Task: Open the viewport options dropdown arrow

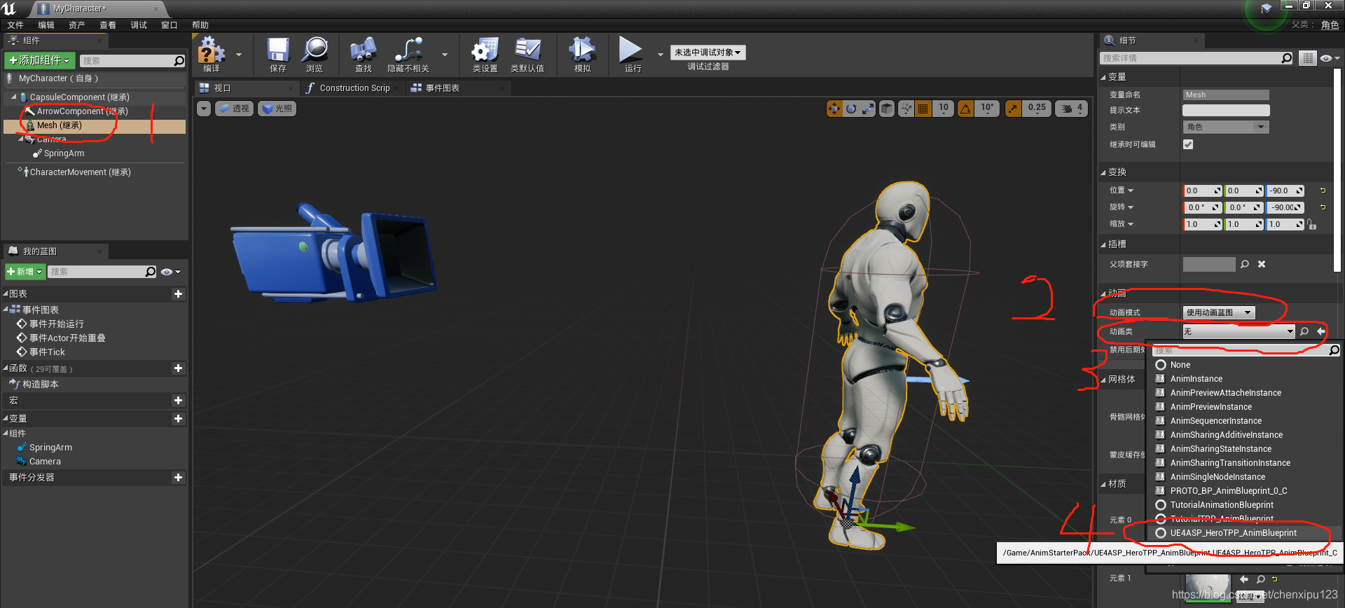Action: point(203,109)
